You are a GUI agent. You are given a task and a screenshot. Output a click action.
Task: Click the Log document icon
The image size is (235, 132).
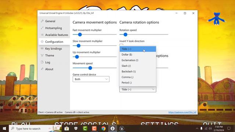[42, 62]
